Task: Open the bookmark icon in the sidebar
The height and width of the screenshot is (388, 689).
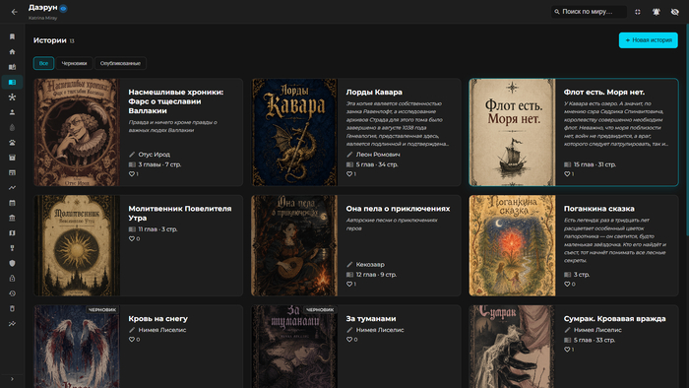Action: tap(12, 36)
